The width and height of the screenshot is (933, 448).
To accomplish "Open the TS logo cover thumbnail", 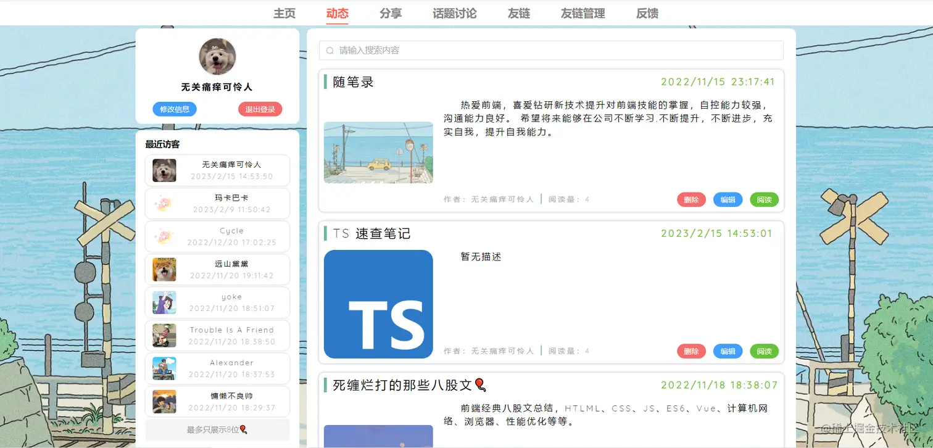I will (x=378, y=304).
